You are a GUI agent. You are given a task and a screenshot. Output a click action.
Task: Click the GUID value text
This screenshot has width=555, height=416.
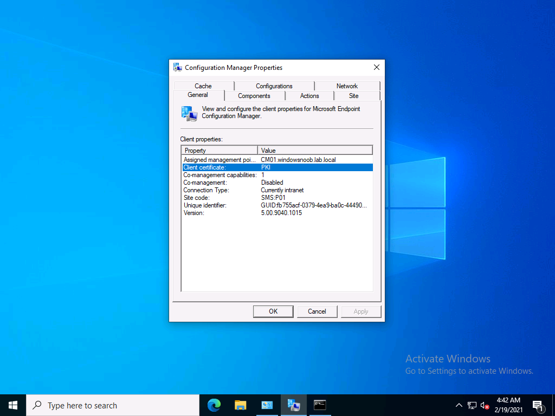(x=314, y=205)
